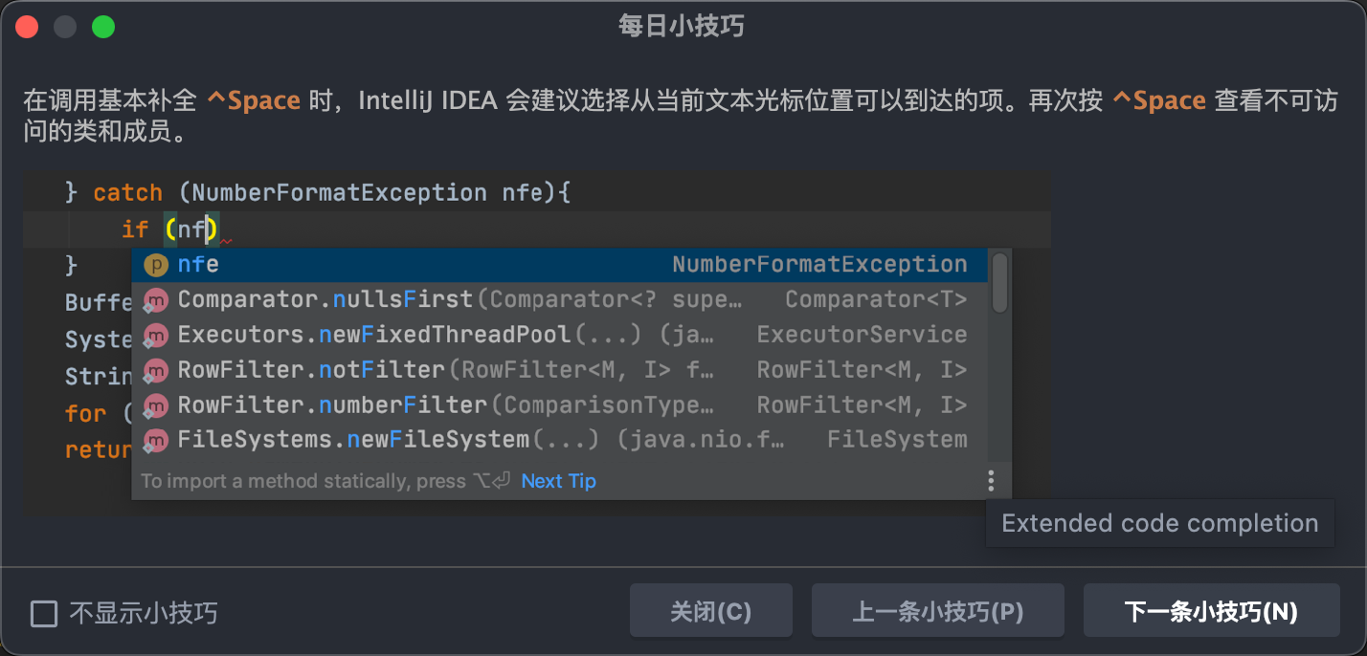Click the method icon for RowFilter.numberFilter
Screen dimensions: 1367x656
coord(155,405)
